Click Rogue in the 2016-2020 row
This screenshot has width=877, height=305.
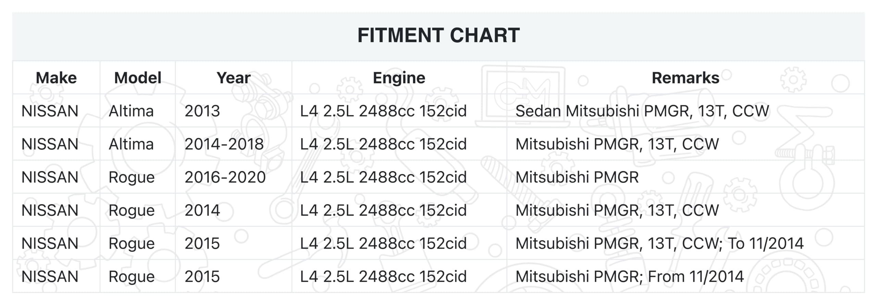[x=132, y=177]
